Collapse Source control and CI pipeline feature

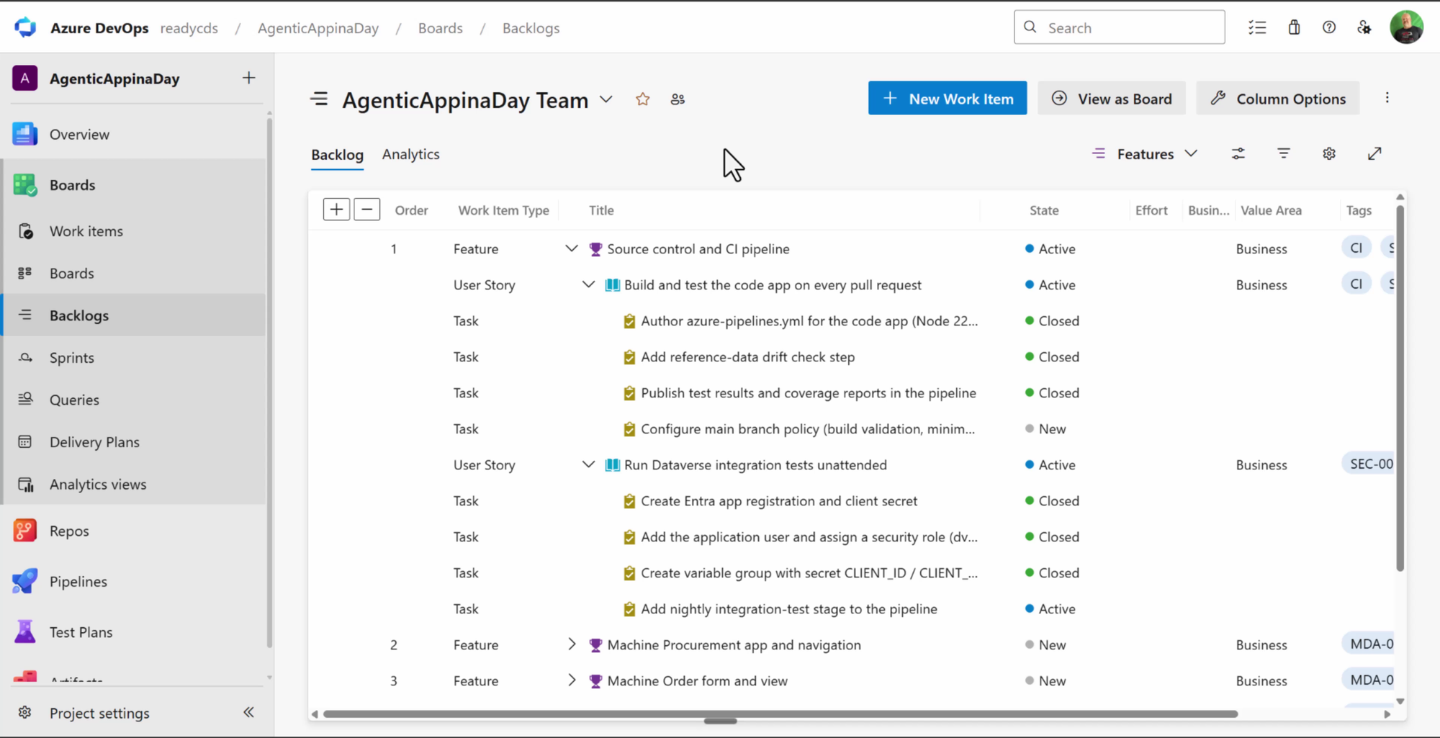572,248
